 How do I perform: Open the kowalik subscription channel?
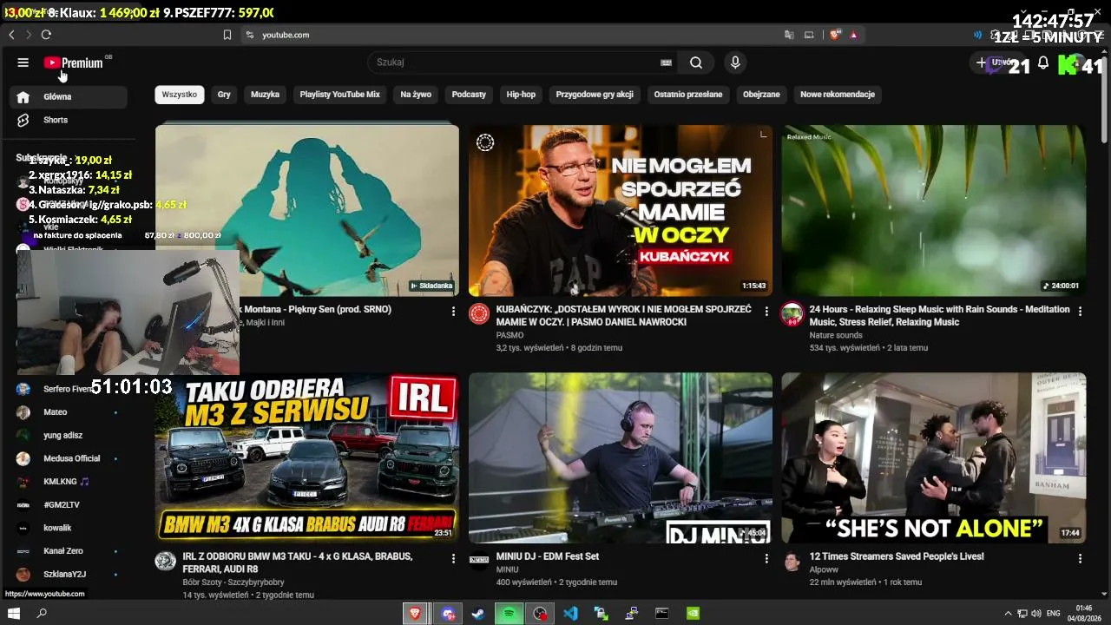pyautogui.click(x=69, y=528)
